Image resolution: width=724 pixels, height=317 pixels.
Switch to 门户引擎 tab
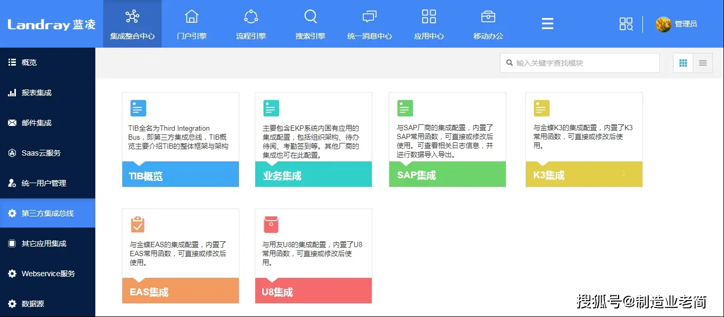click(192, 24)
